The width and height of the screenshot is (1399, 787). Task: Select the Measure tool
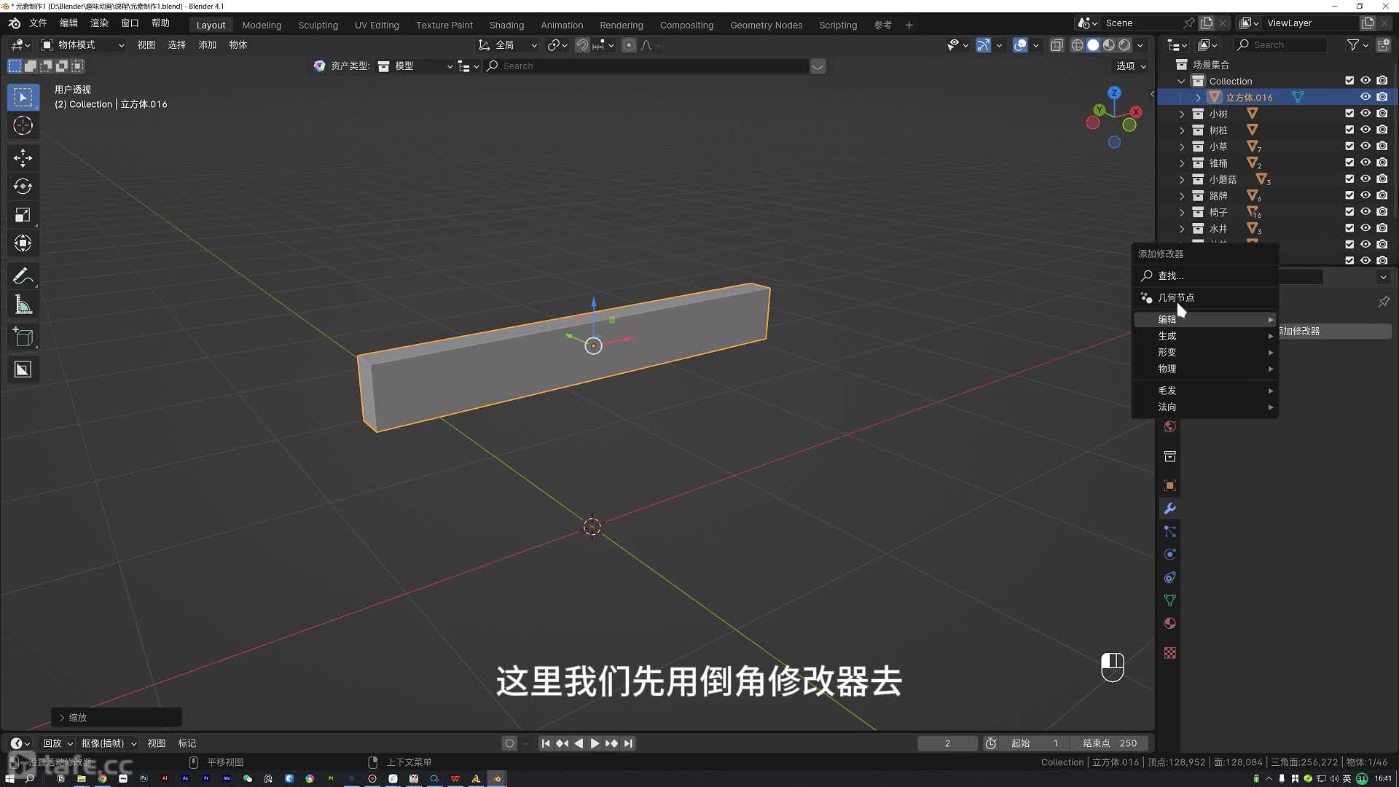(x=23, y=305)
